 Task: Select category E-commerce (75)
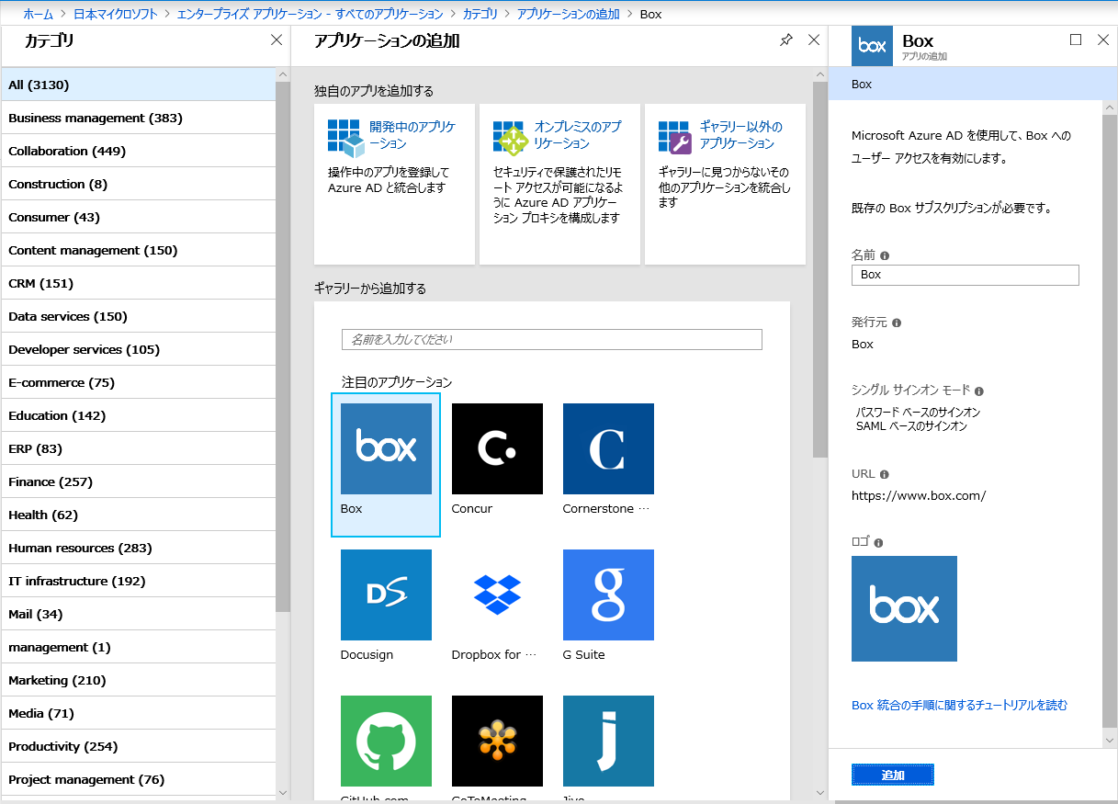point(139,382)
